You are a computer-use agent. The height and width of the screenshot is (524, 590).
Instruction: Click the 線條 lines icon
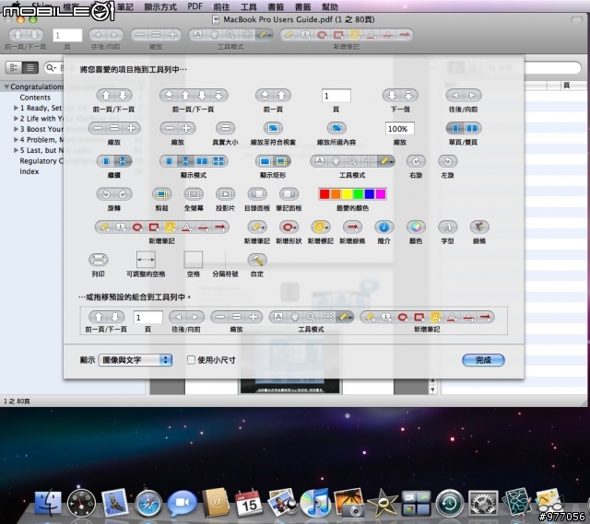pyautogui.click(x=479, y=227)
